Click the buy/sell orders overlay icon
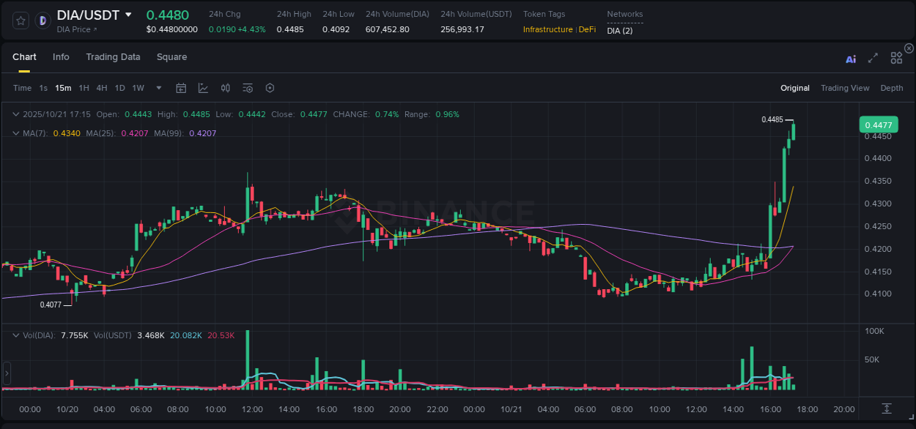 point(225,88)
